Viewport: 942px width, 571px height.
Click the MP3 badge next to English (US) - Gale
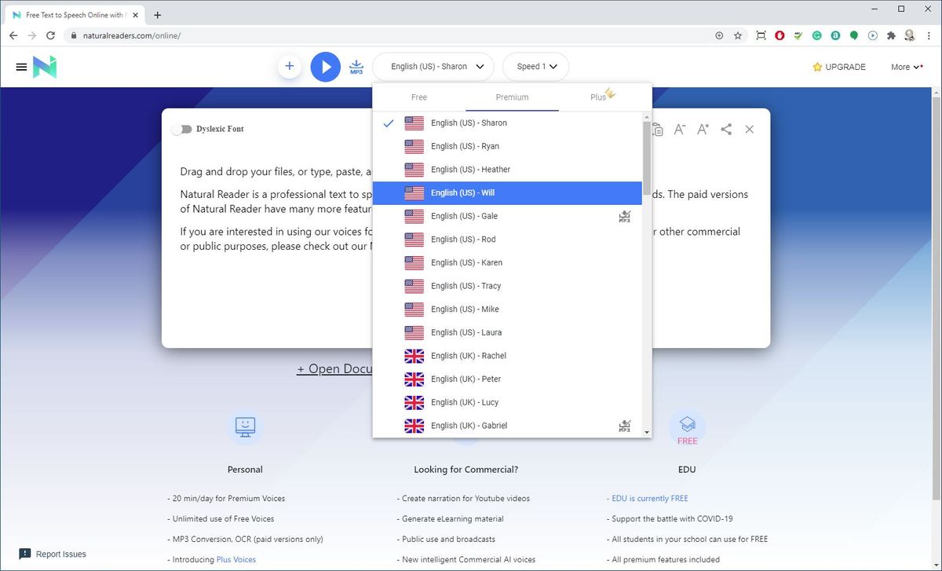click(x=624, y=216)
